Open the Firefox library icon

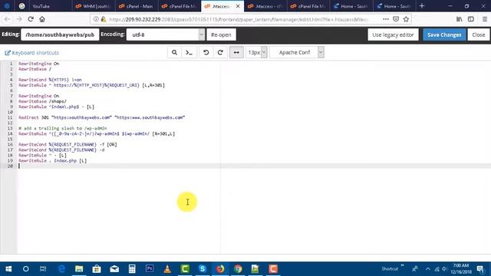(459, 19)
